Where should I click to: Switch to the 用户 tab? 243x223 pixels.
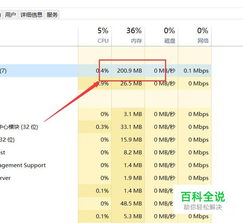[10, 15]
